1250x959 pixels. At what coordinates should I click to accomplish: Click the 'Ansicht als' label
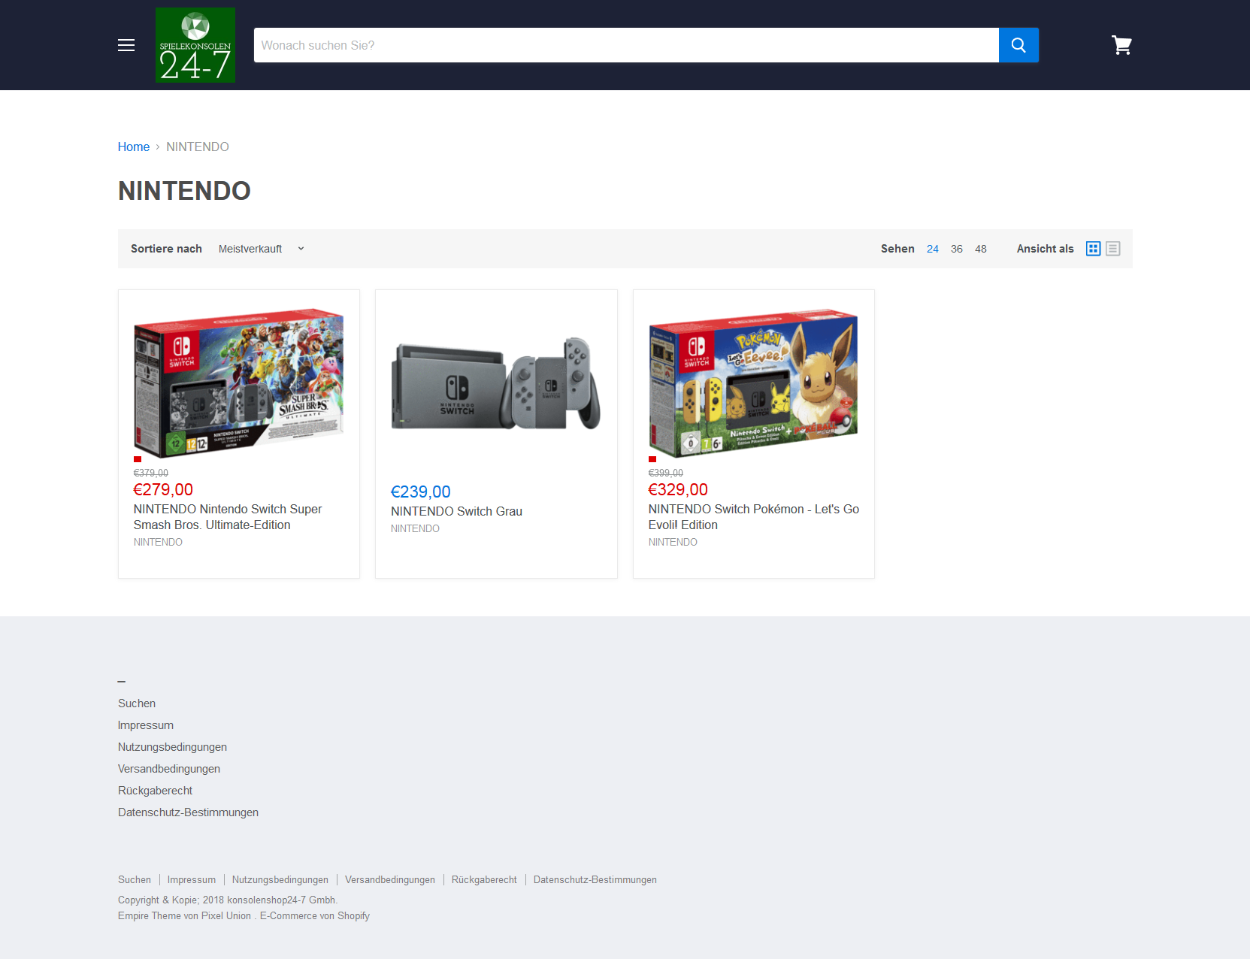tap(1045, 249)
